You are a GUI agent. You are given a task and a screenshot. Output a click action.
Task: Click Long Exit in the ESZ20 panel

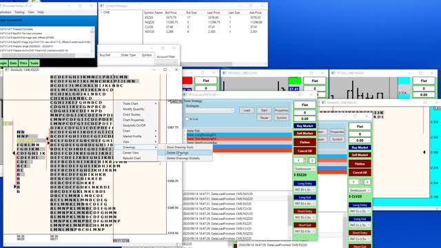tap(305, 198)
